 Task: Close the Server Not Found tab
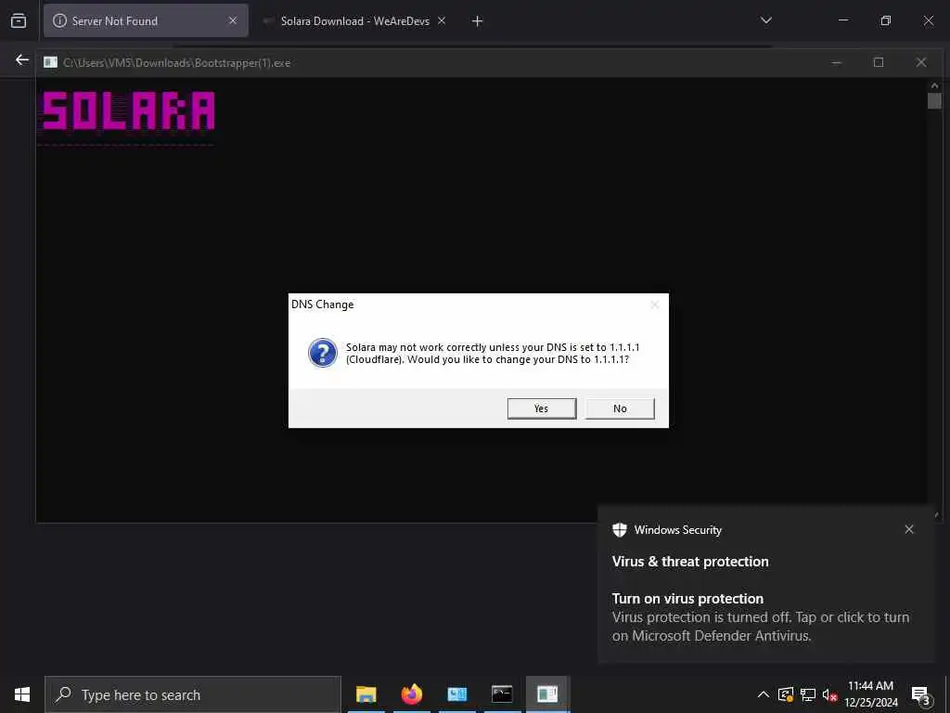coord(233,20)
